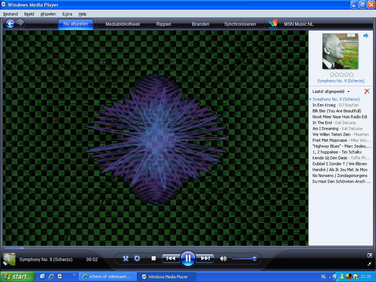Open the MSN Music NL tab

coord(299,24)
